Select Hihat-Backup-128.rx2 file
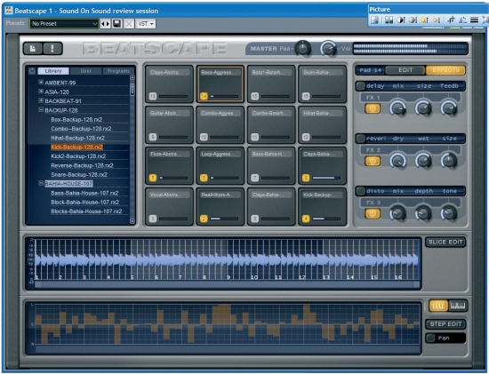The image size is (489, 374). (x=78, y=138)
